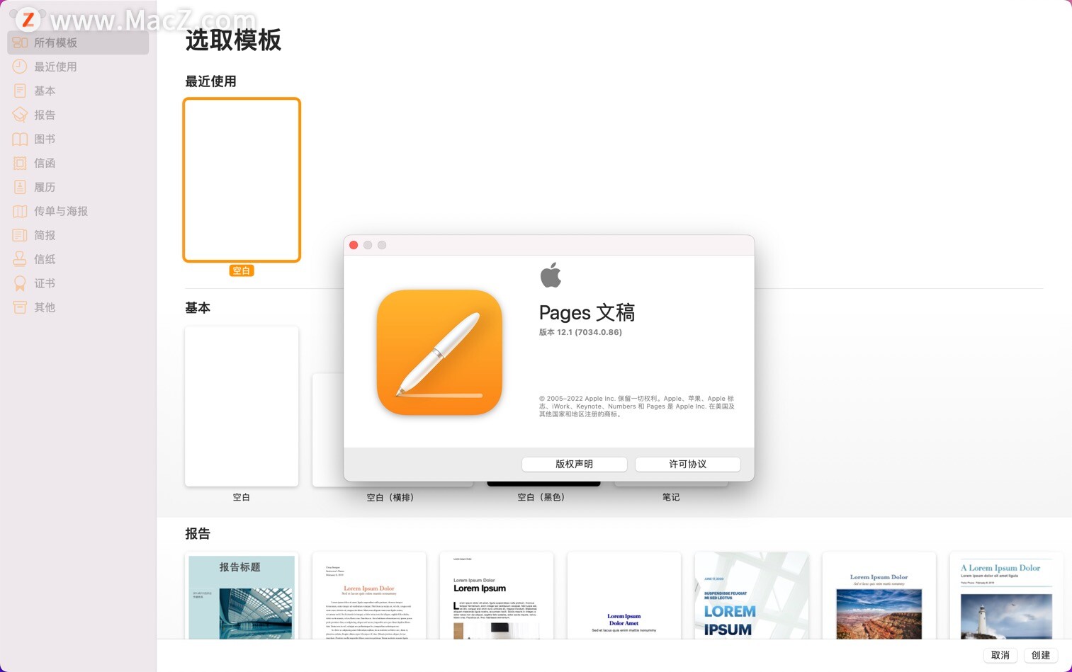Open the 图书 book icon category
The height and width of the screenshot is (672, 1072).
20,139
